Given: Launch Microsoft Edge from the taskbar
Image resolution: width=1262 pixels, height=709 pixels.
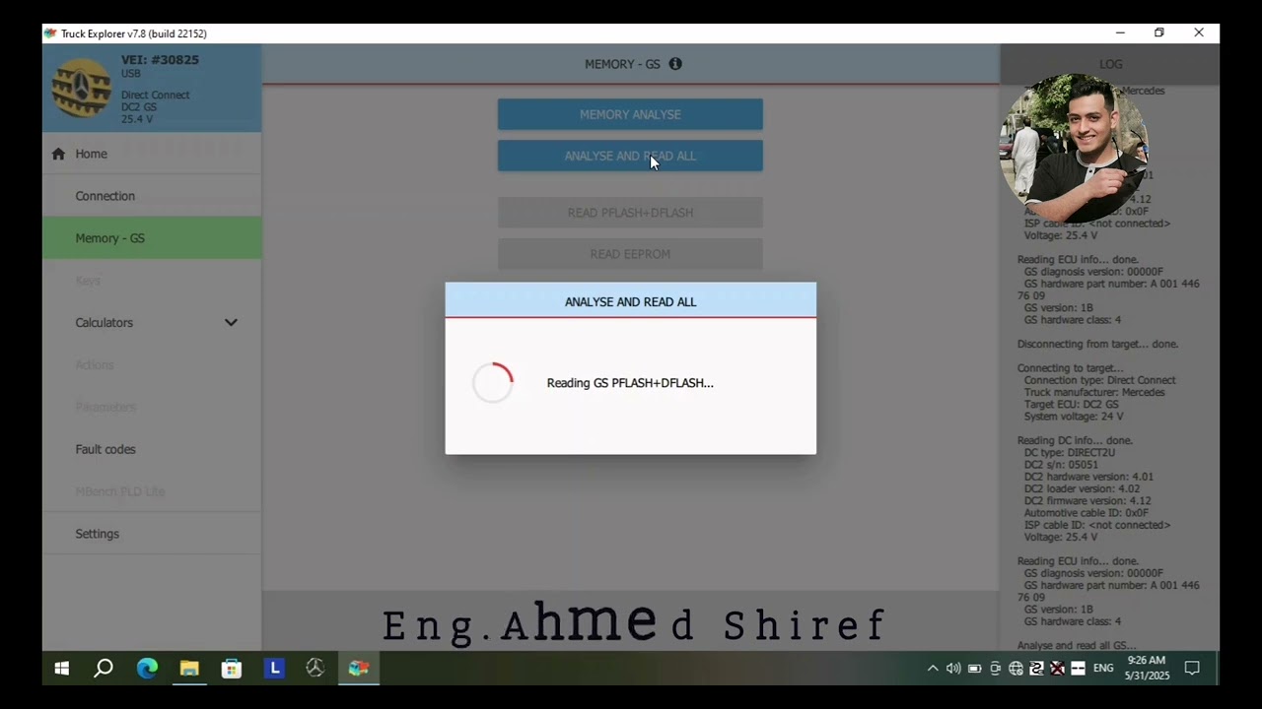Looking at the screenshot, I should tap(147, 669).
